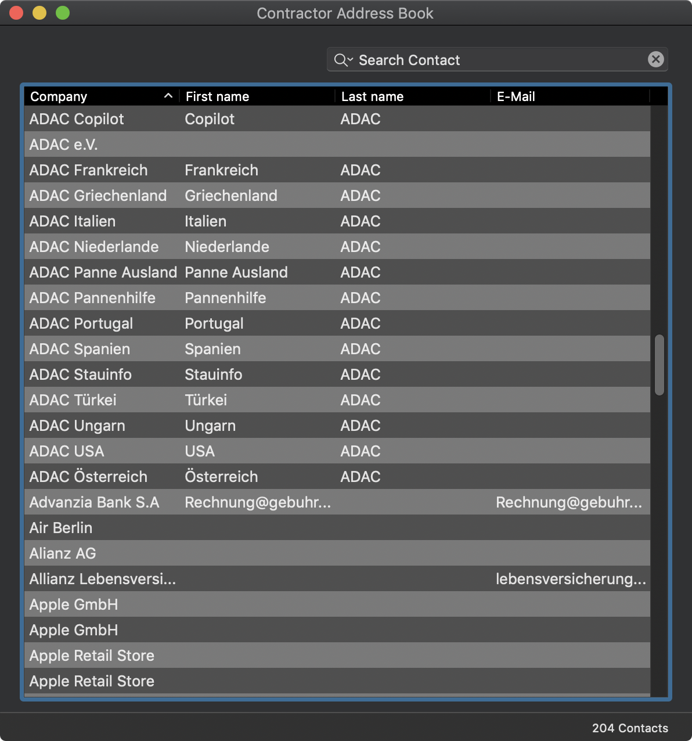The image size is (692, 741).
Task: Choose the ADAC Griechenland contact
Action: point(337,195)
